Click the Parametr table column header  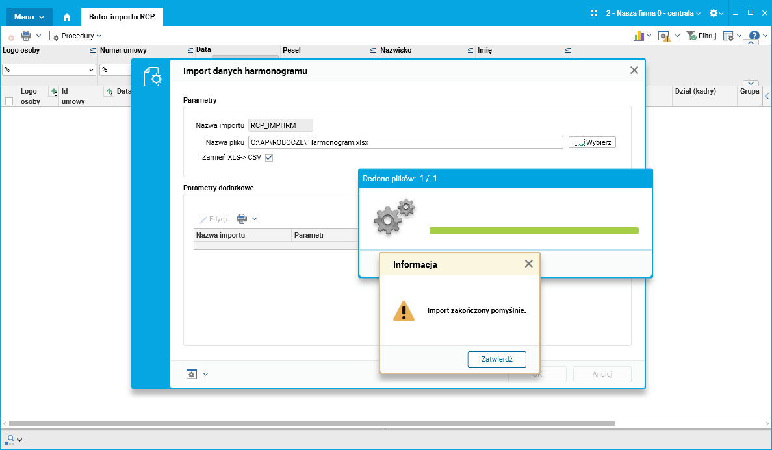click(x=325, y=235)
